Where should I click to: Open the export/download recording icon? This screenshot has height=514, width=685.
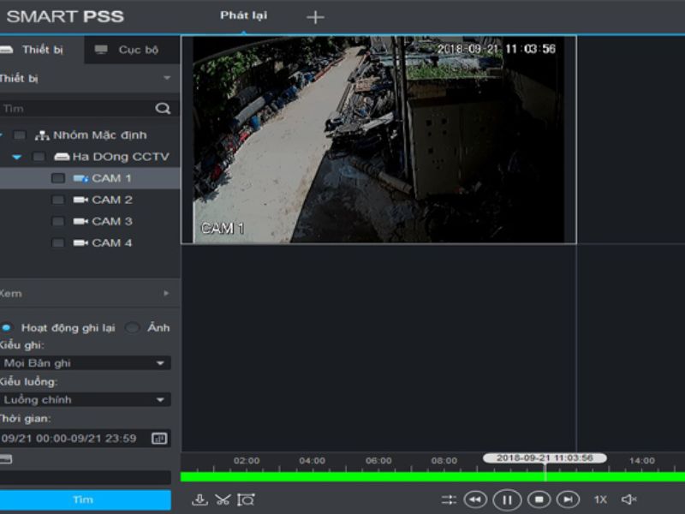(201, 499)
